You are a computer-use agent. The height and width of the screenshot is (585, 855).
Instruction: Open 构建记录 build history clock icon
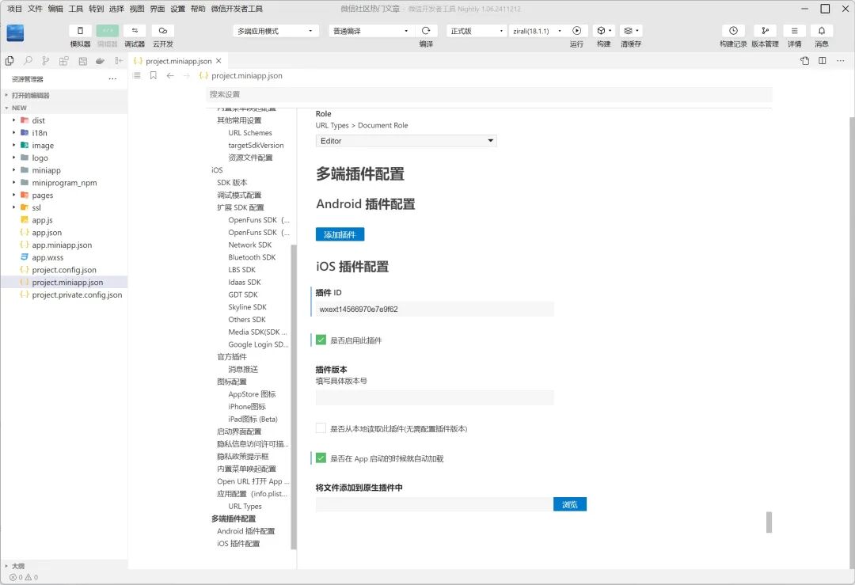pyautogui.click(x=733, y=31)
